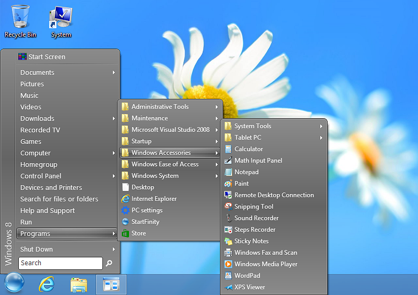Open Devices and Printers

(67, 187)
